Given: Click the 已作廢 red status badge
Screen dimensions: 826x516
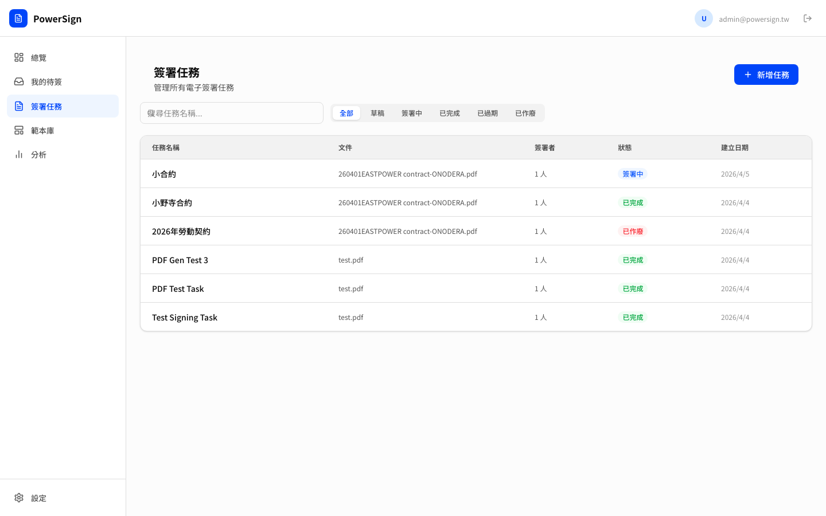Looking at the screenshot, I should (633, 231).
